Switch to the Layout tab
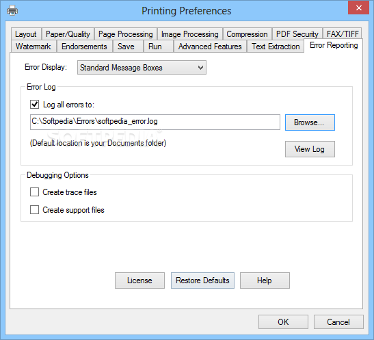This screenshot has height=340, width=374. [x=26, y=34]
